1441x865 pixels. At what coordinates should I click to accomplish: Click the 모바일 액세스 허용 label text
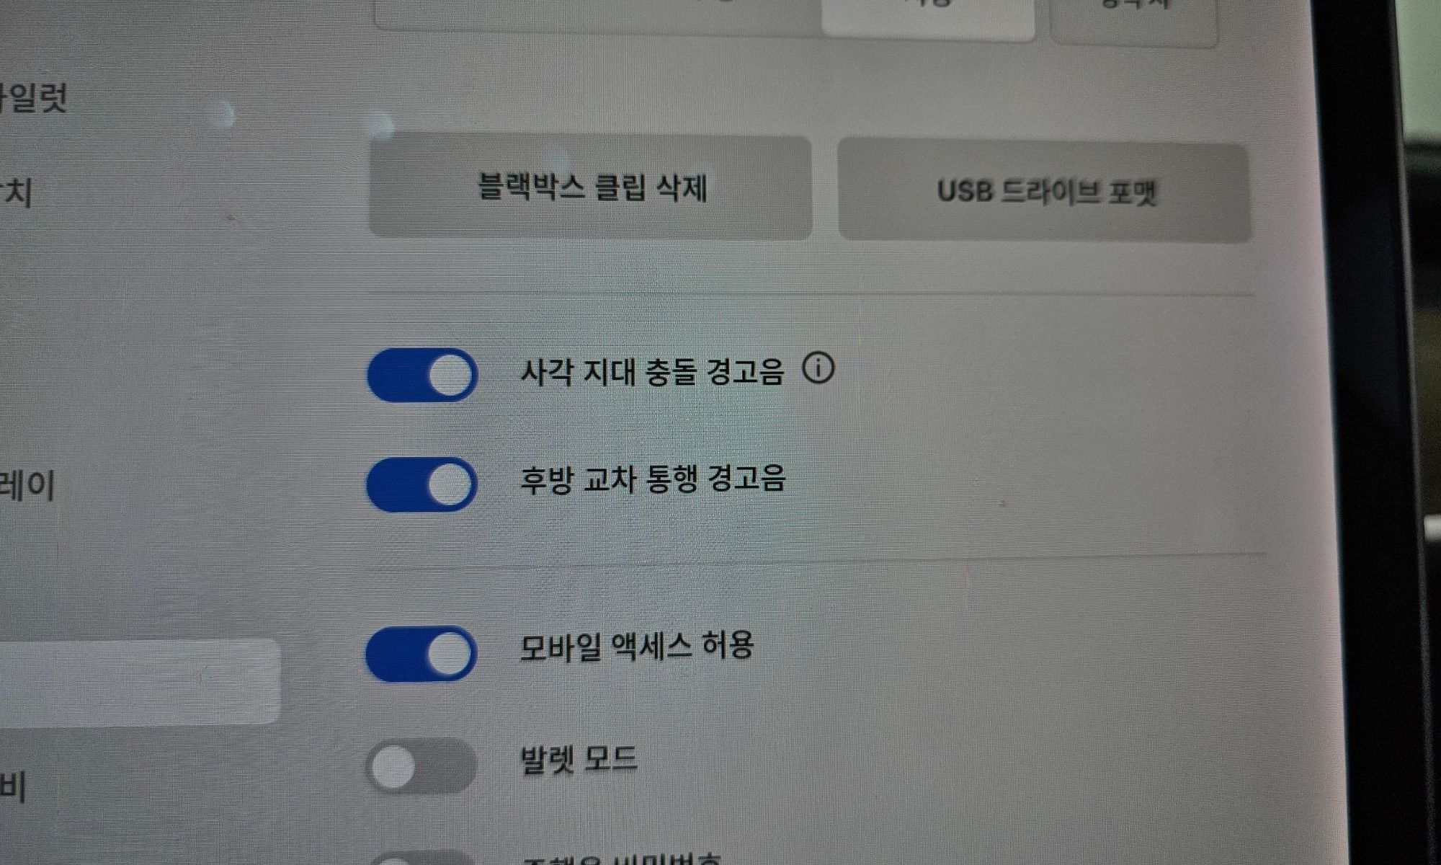(637, 646)
